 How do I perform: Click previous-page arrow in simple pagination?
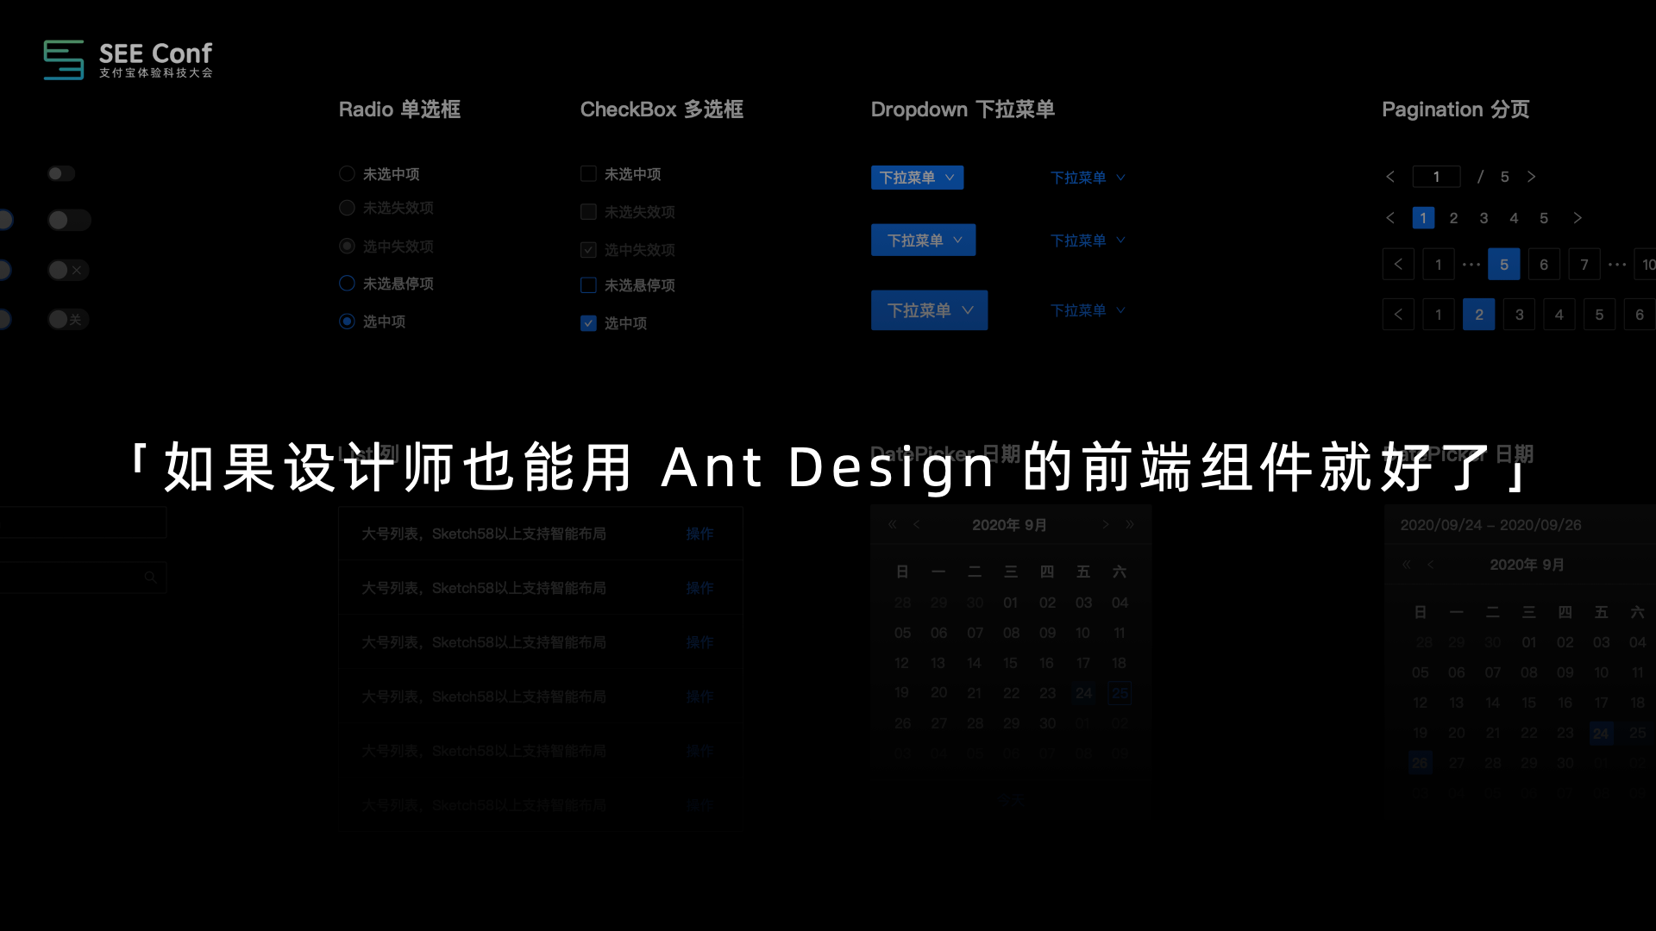click(x=1390, y=177)
